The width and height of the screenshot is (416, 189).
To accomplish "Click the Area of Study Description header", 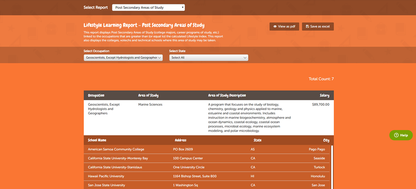I will (x=227, y=95).
